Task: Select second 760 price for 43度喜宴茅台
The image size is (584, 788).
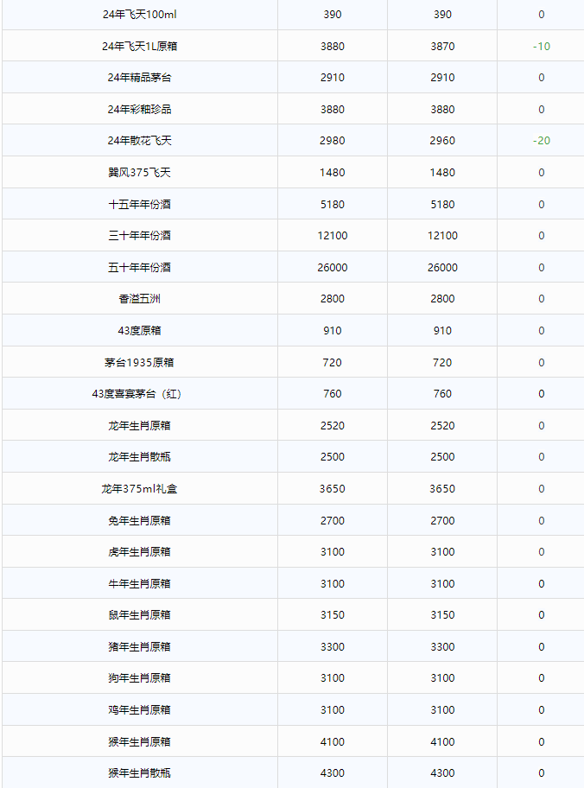Action: (442, 393)
